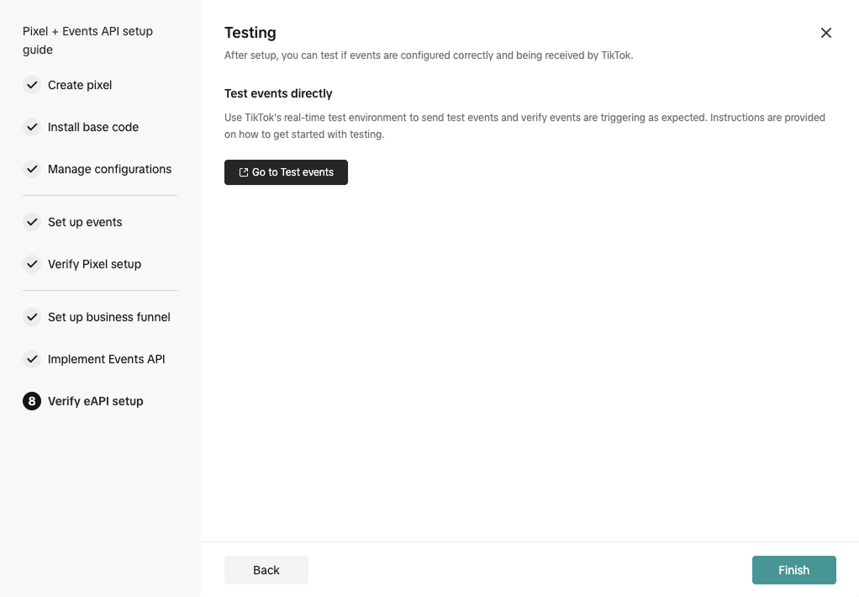The width and height of the screenshot is (859, 597).
Task: Select Verify eAPI setup step
Action: tap(96, 401)
